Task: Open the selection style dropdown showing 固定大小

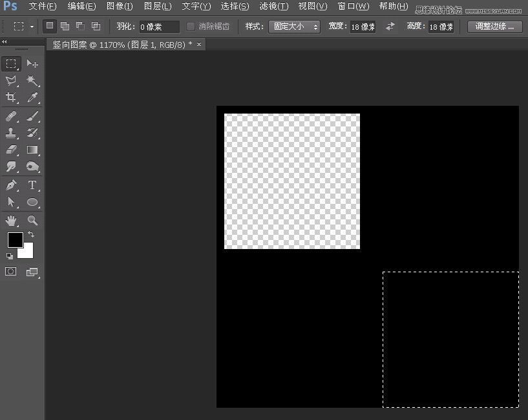Action: pyautogui.click(x=294, y=27)
